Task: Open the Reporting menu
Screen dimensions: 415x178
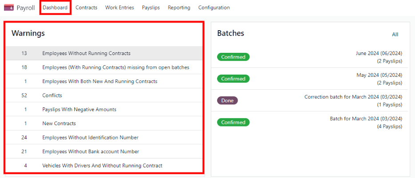Action: [x=179, y=8]
